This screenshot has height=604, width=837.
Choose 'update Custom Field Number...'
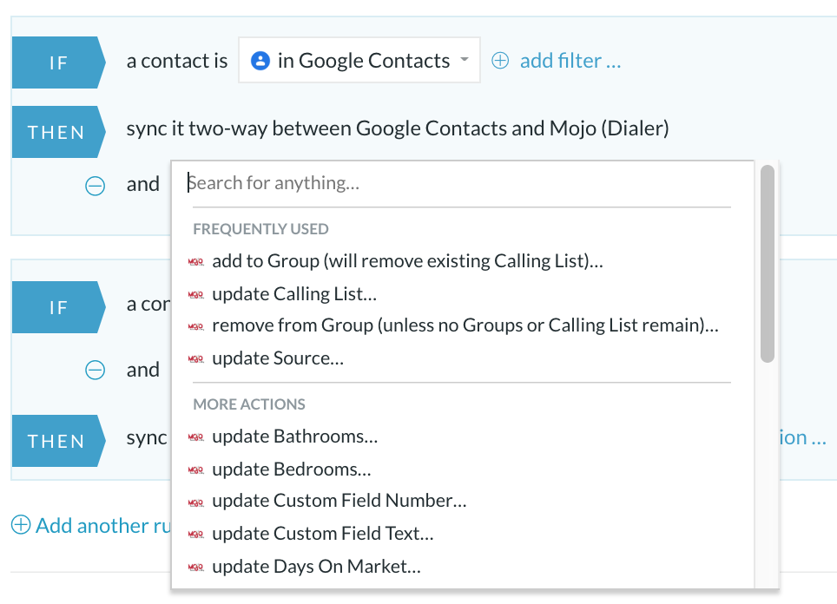pyautogui.click(x=339, y=501)
